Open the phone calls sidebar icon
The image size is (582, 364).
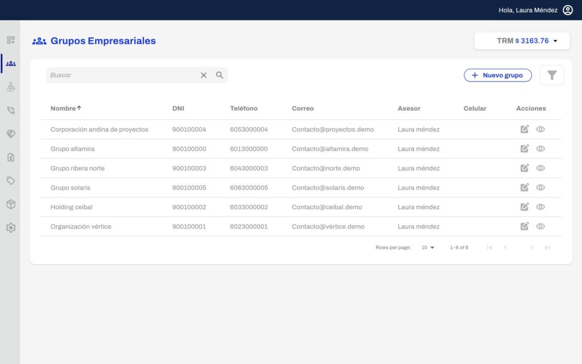pyautogui.click(x=11, y=110)
